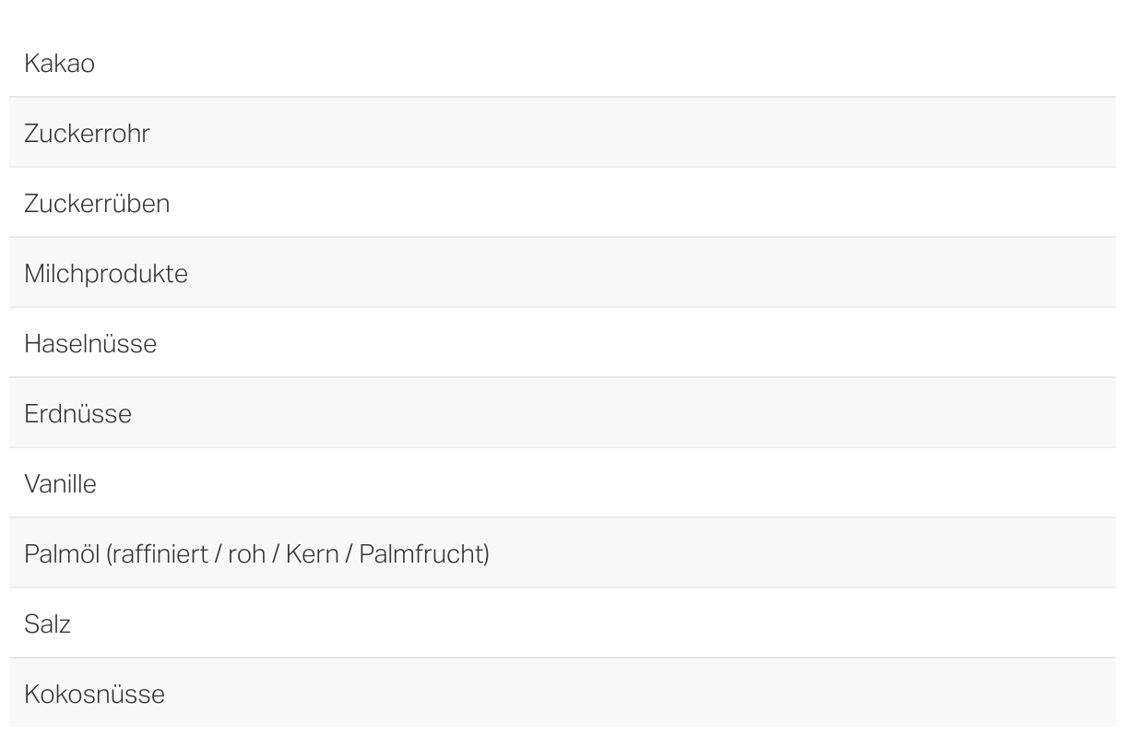The width and height of the screenshot is (1125, 736).
Task: Click the shaded blank space beside Kokosnüsse
Action: coord(640,694)
